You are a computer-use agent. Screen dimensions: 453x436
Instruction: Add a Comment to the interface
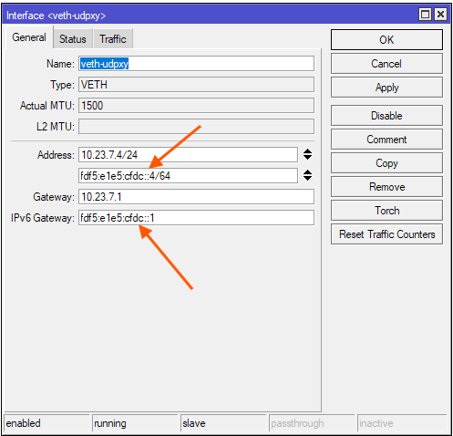(x=386, y=140)
